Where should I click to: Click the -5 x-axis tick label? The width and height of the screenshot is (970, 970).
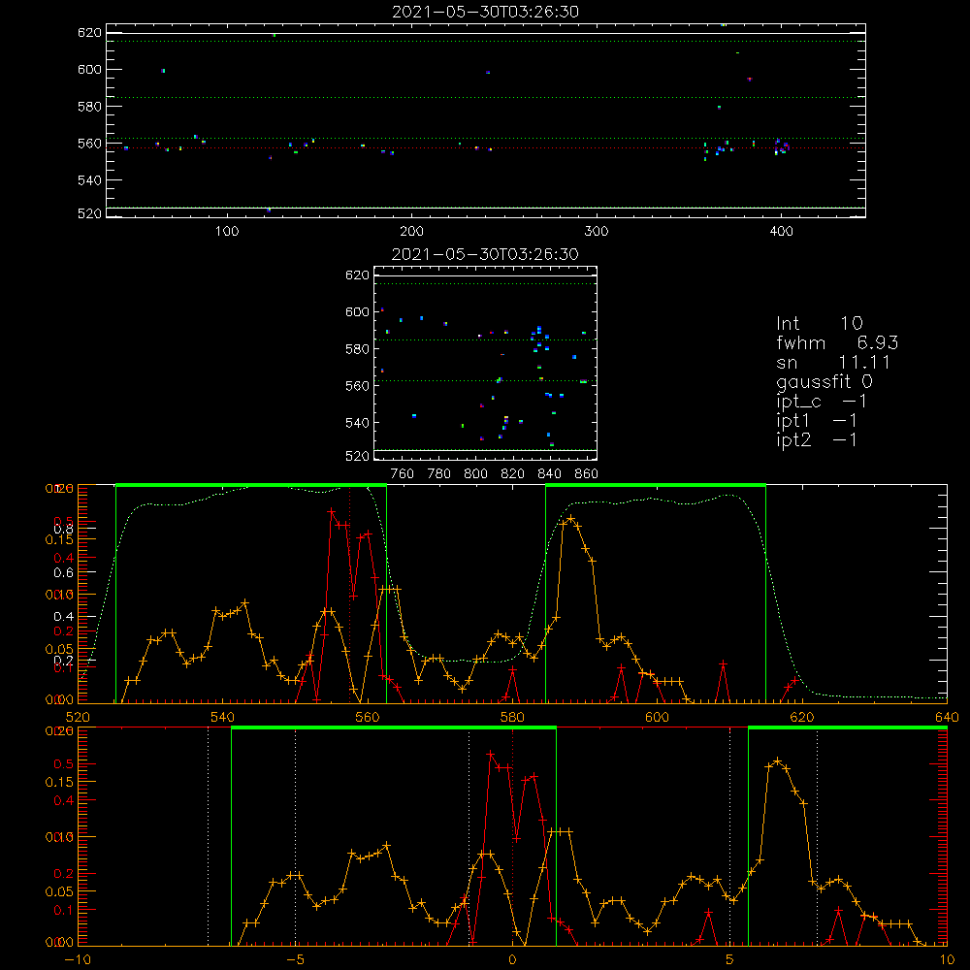[295, 959]
